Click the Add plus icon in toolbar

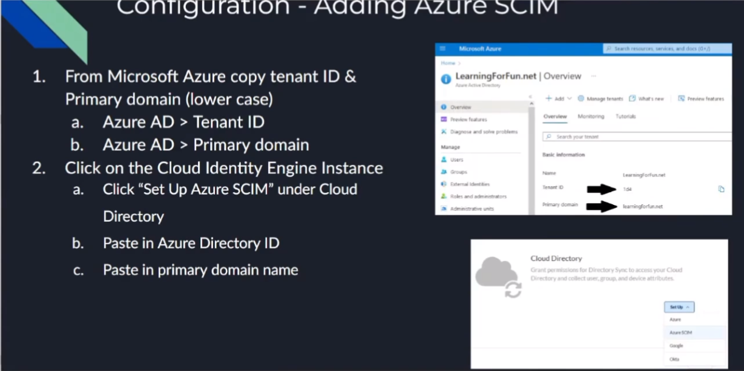548,98
